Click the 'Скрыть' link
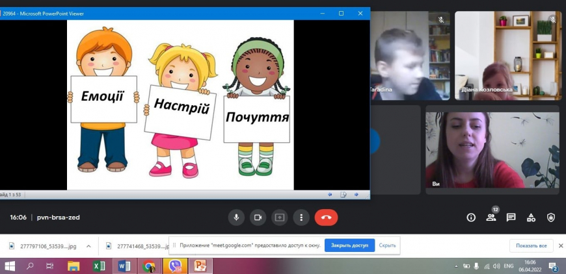This screenshot has width=566, height=274. click(387, 245)
